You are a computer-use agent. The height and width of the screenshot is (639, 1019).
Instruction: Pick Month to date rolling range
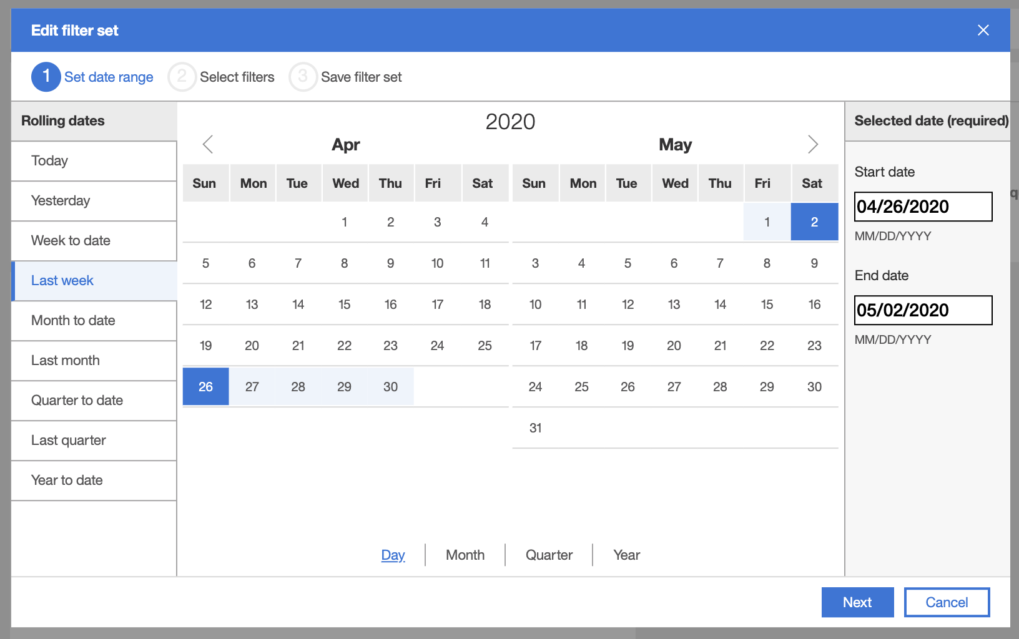click(94, 321)
